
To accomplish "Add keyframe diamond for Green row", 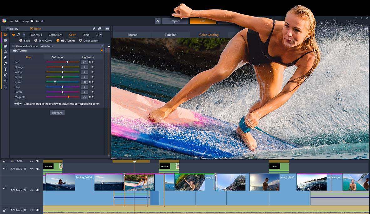I will 93,77.
